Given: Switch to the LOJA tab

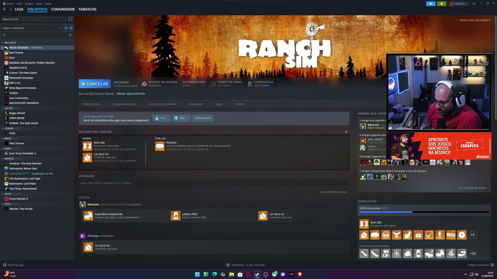Looking at the screenshot, I should click(19, 9).
